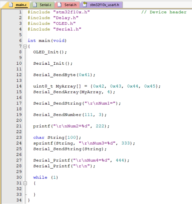The width and height of the screenshot is (192, 204).
Task: Click the Serial_SendArray(MyArray, 4); line
Action: [x=74, y=92]
